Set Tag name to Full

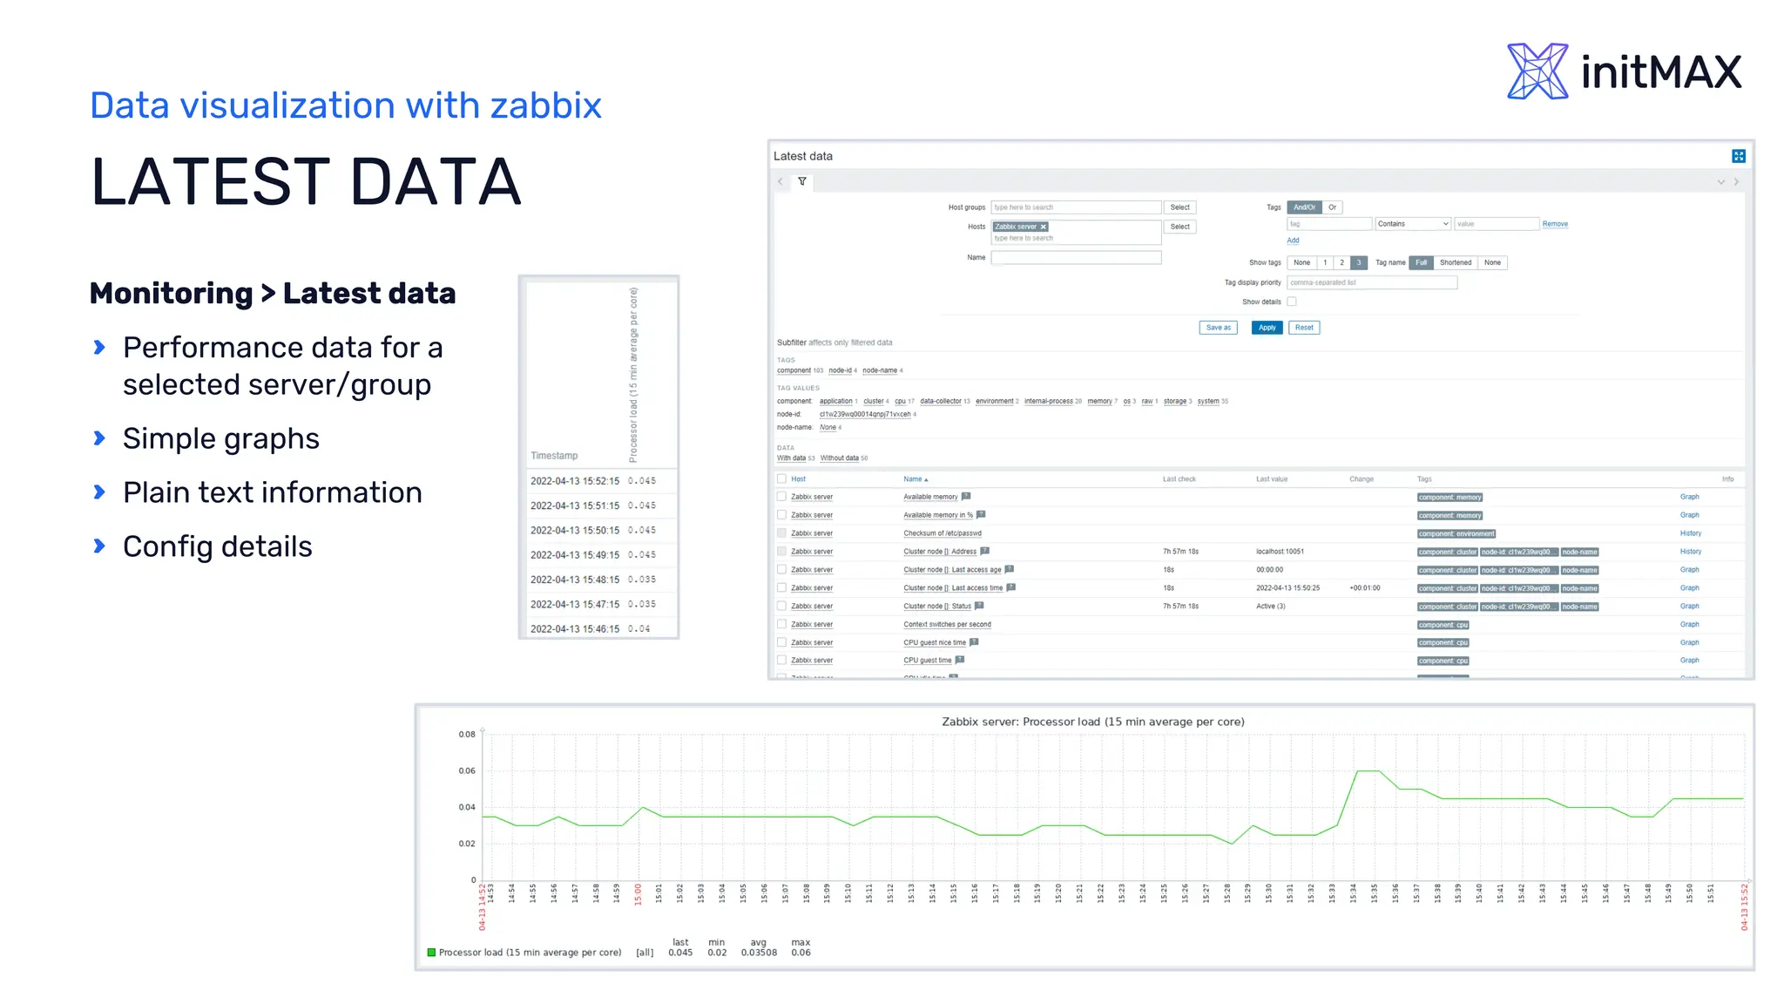point(1421,262)
